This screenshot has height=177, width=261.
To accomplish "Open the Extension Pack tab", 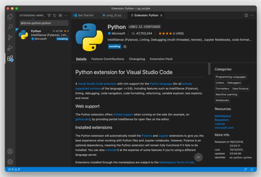I will [161, 59].
